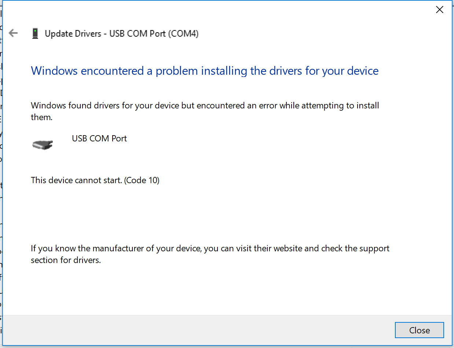Click the device icon beside Update Drivers title
Viewport: 454px width, 348px height.
pyautogui.click(x=35, y=34)
